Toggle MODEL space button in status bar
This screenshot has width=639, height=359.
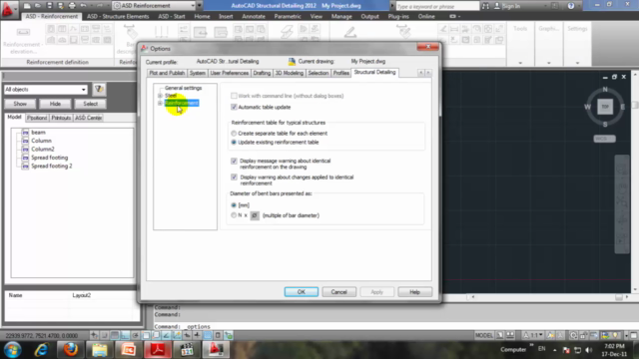483,335
